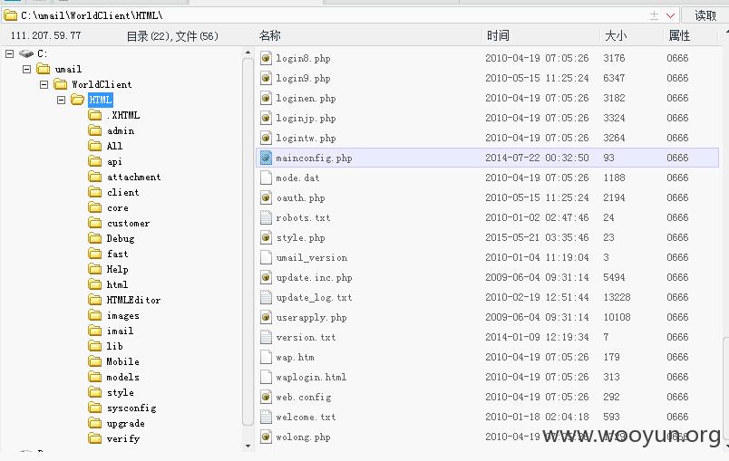Click the IP address 111.207.59.77
This screenshot has height=461, width=729.
click(45, 35)
